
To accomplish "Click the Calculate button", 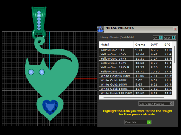I will click(138, 122).
